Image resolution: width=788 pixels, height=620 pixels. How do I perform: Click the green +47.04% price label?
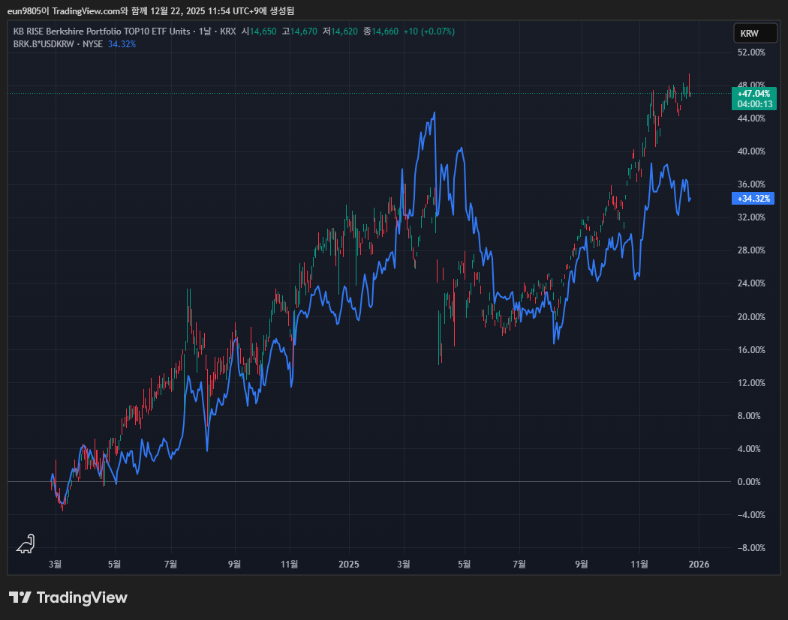coord(753,94)
